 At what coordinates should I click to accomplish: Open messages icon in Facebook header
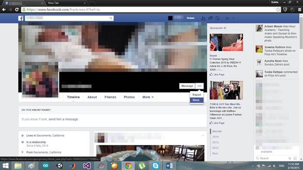click(x=210, y=18)
